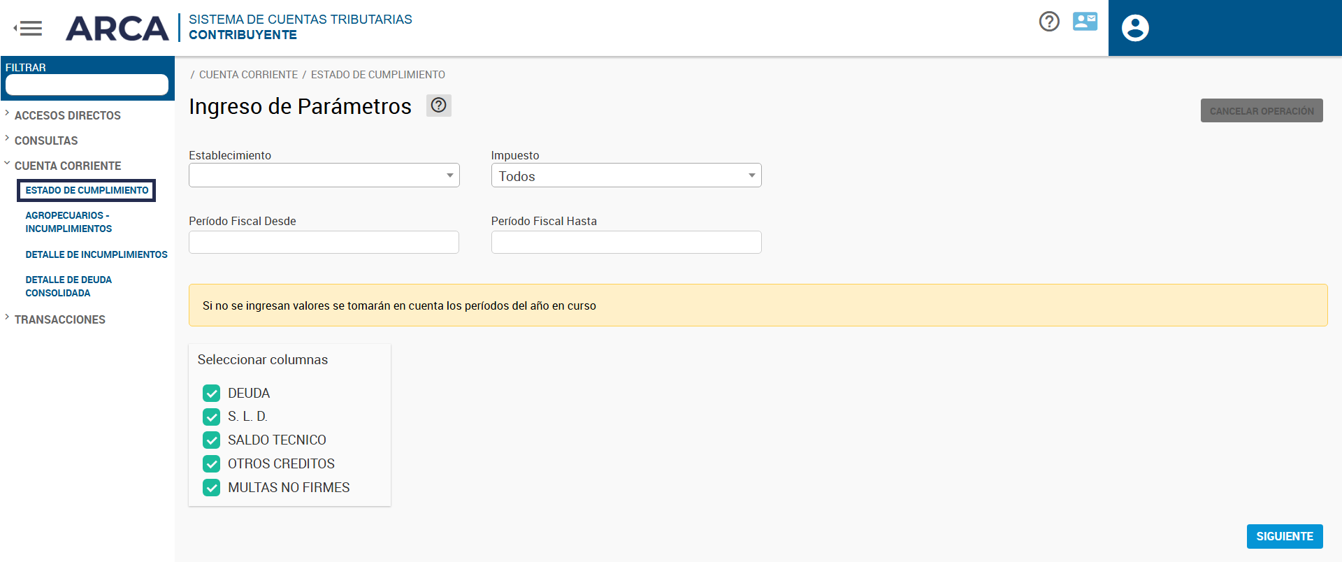1342x562 pixels.
Task: Uncheck the SALDO TECNICO checkbox
Action: click(x=211, y=440)
